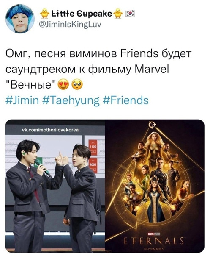Click the vk.com/motherilovekorea watermark
The image size is (210, 256).
point(50,130)
